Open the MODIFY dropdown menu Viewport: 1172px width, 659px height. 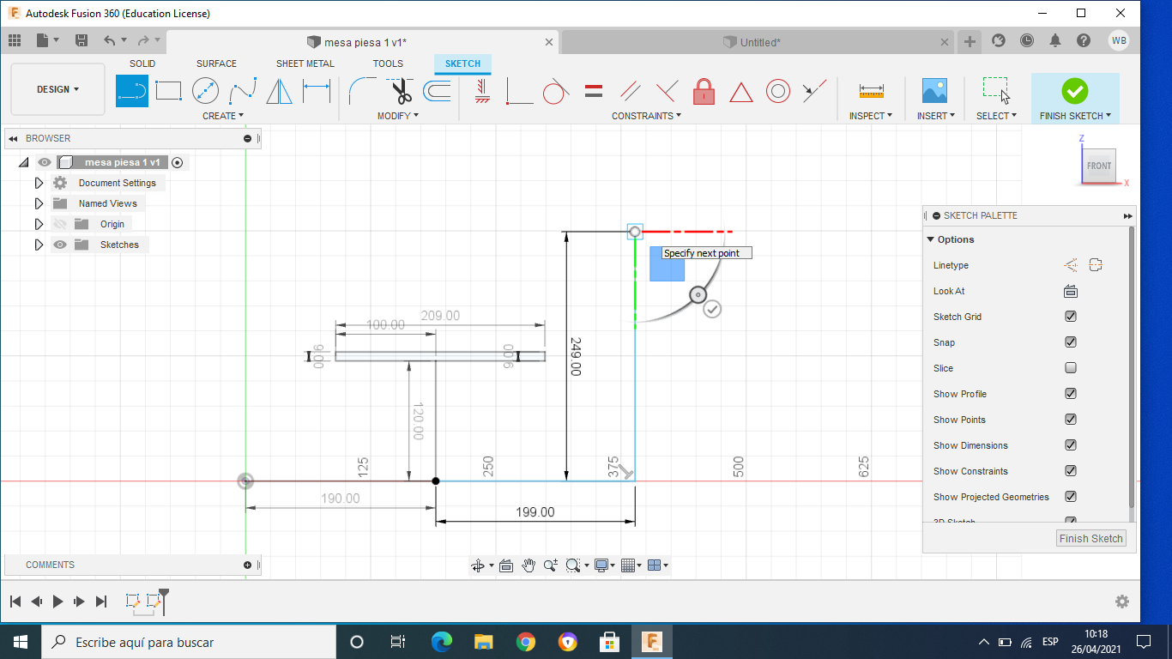(398, 116)
